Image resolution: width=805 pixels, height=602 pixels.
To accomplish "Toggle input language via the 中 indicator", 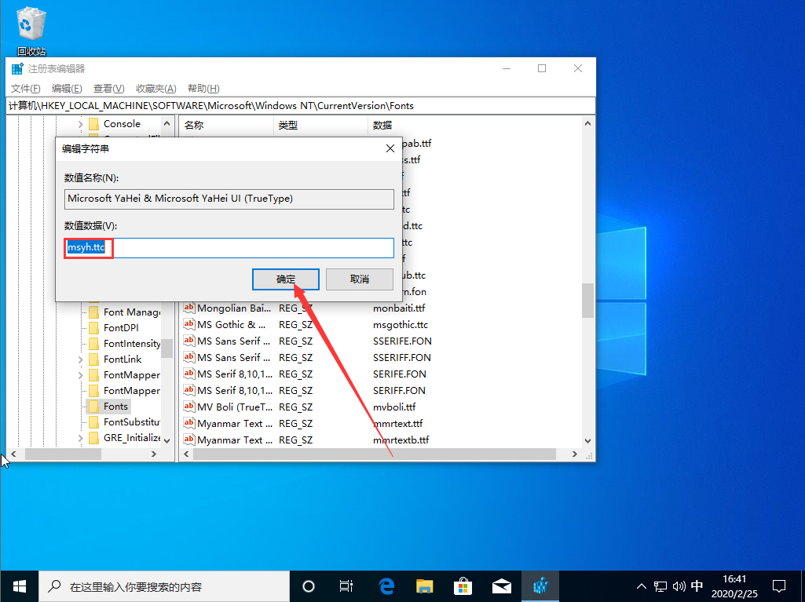I will pyautogui.click(x=697, y=586).
